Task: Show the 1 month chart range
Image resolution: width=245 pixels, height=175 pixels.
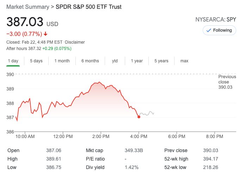Action: coord(62,61)
